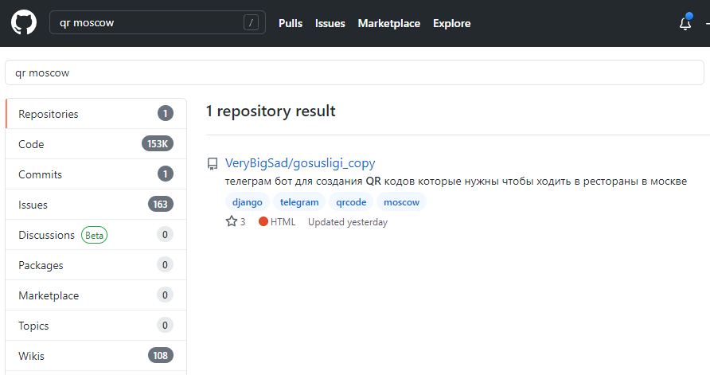Star the repository via star icon
Viewport: 710px width, 375px height.
[x=232, y=221]
